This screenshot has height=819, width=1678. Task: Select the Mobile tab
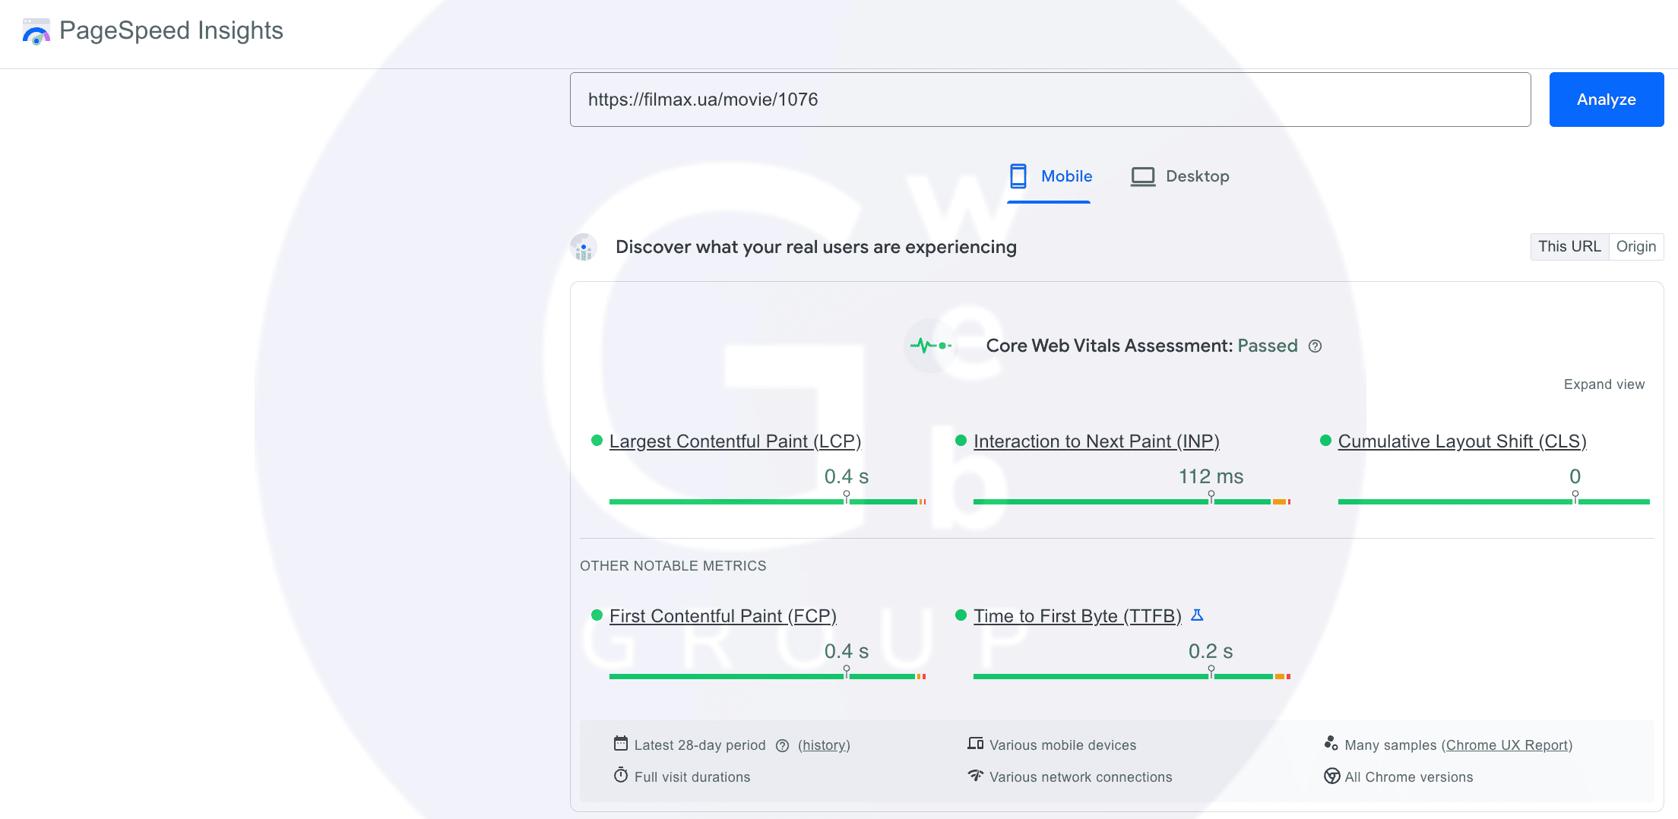point(1050,176)
